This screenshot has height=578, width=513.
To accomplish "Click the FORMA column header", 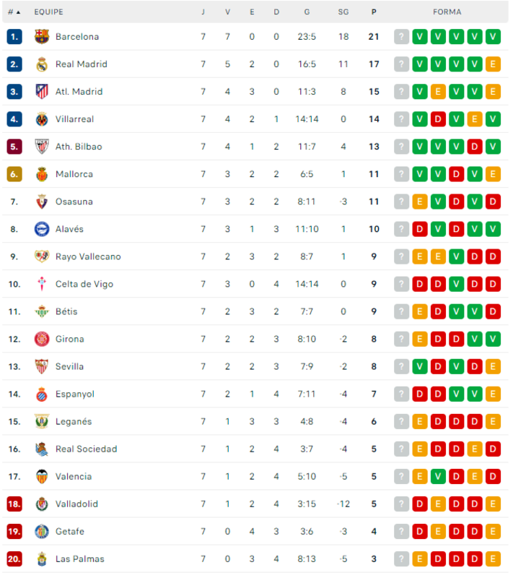I will point(447,12).
